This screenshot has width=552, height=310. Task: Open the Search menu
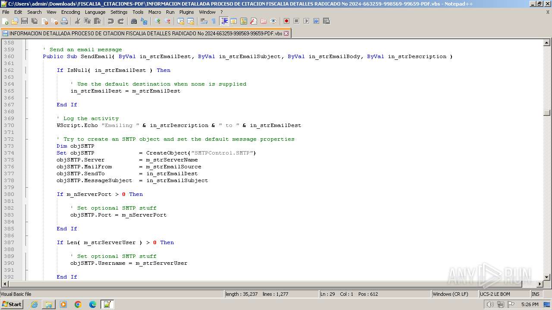(x=34, y=12)
